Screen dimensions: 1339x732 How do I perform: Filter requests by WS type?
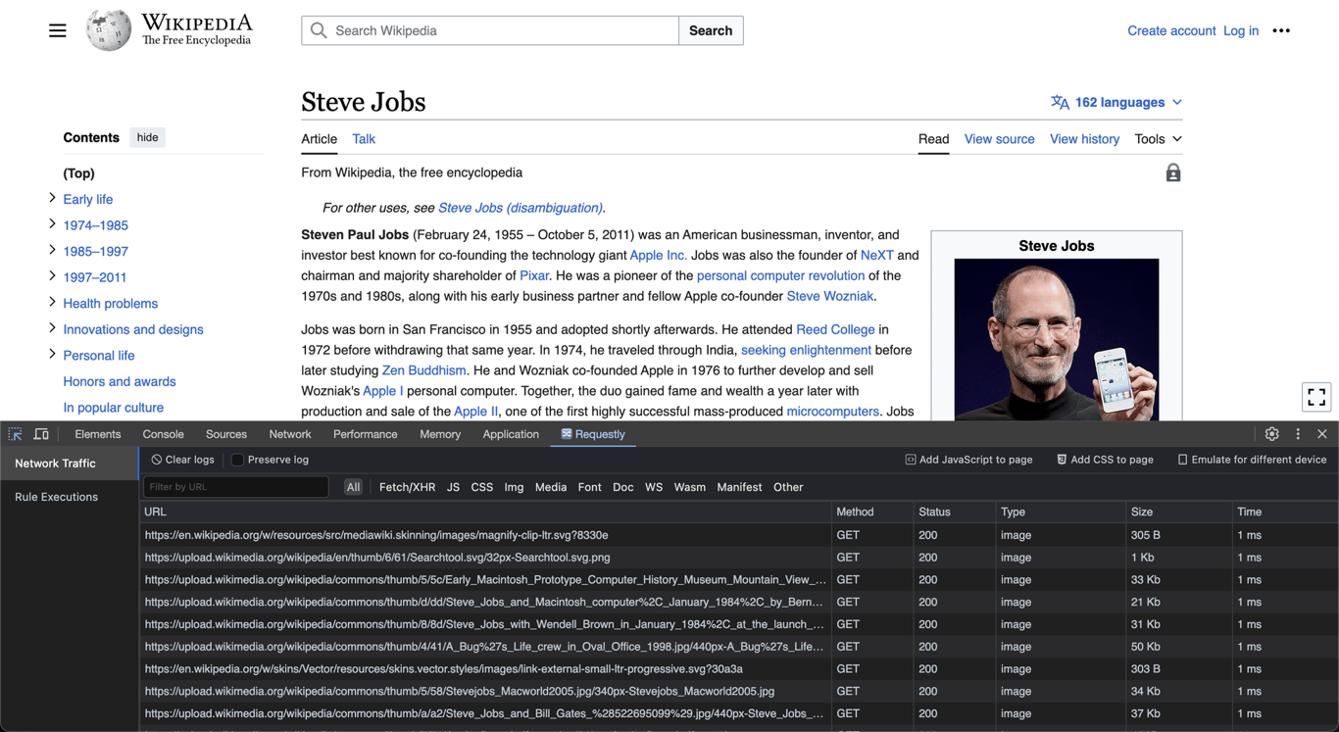click(x=654, y=487)
